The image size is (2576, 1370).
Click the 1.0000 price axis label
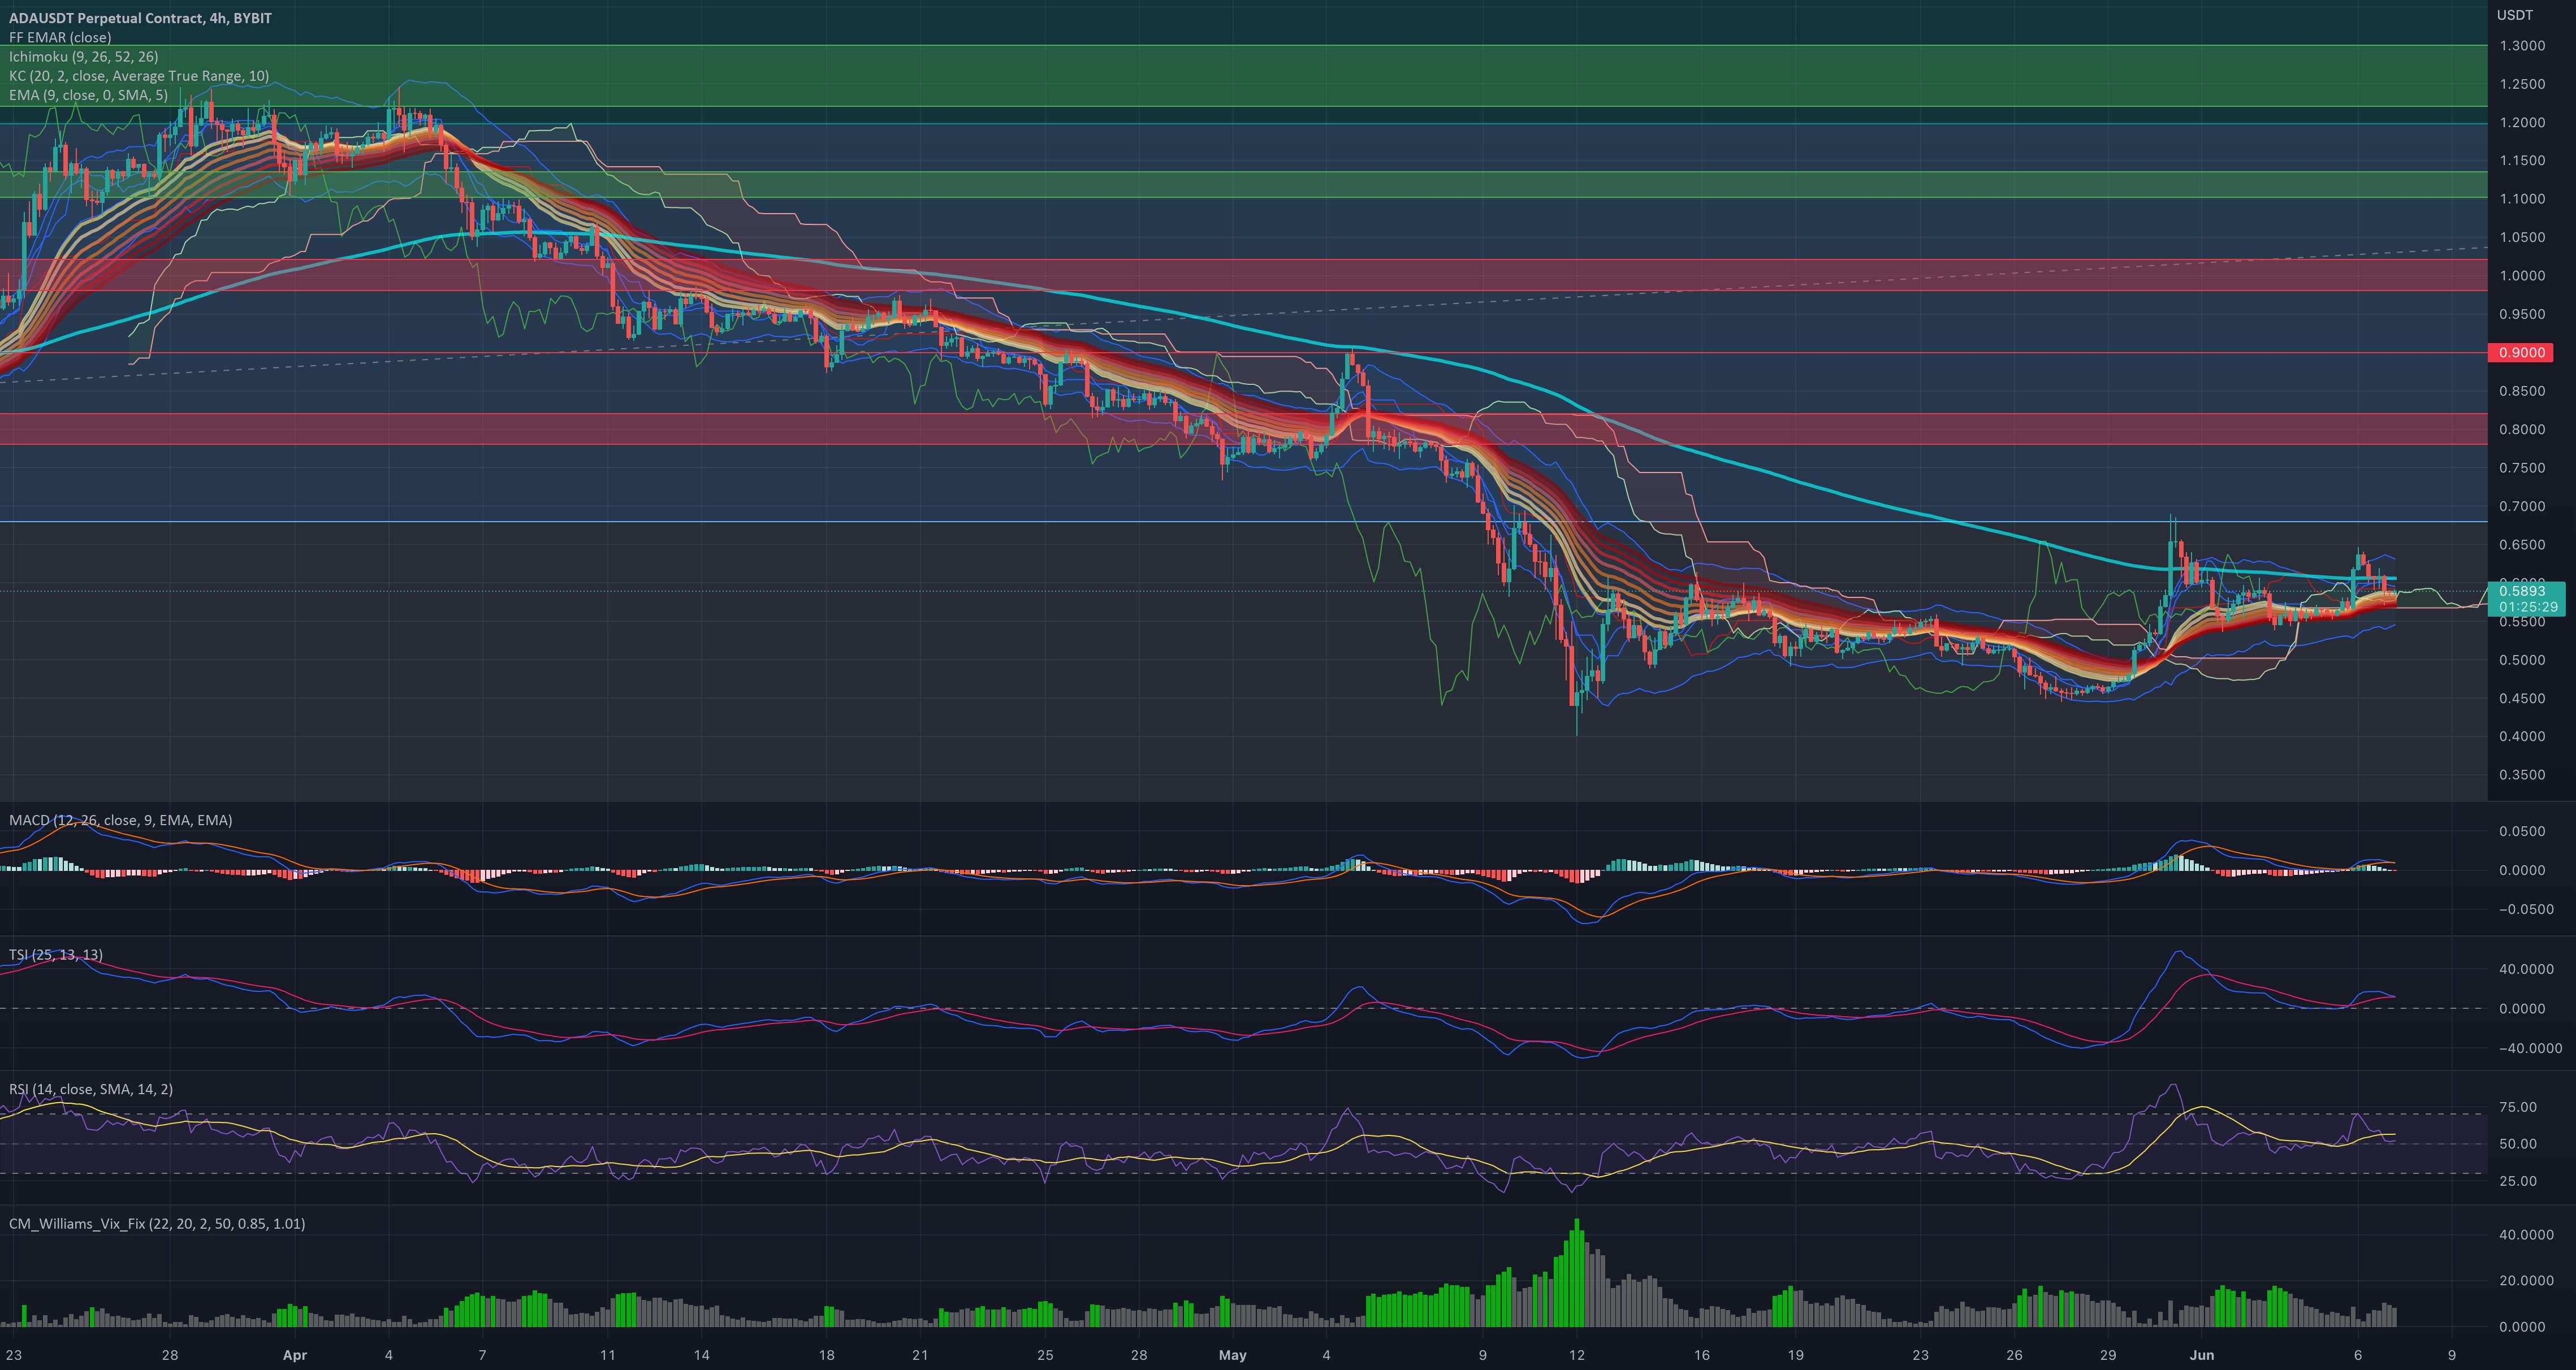[x=2522, y=276]
